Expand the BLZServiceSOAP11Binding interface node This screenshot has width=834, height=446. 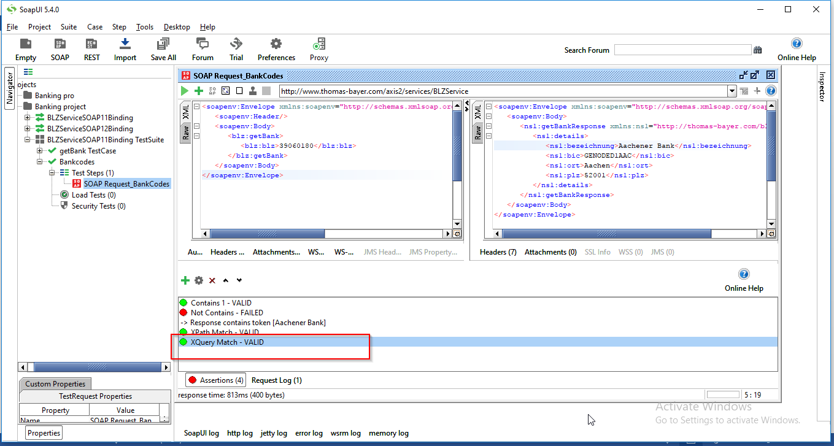pos(28,118)
